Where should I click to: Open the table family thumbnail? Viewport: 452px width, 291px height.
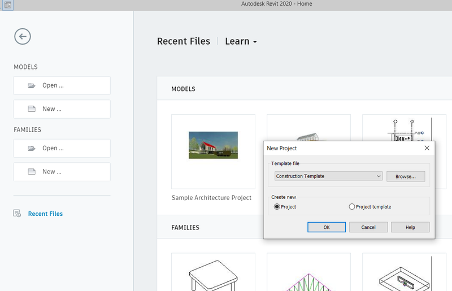click(214, 272)
